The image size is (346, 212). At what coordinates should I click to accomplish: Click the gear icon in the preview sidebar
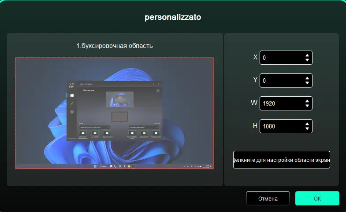(x=72, y=112)
